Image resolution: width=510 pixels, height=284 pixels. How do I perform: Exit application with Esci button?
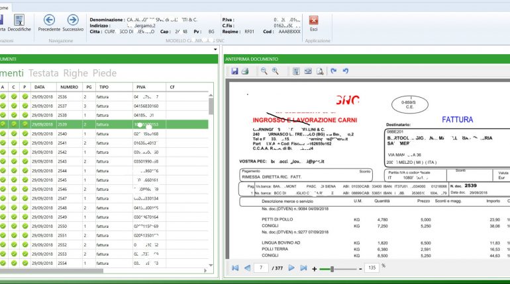(x=313, y=23)
